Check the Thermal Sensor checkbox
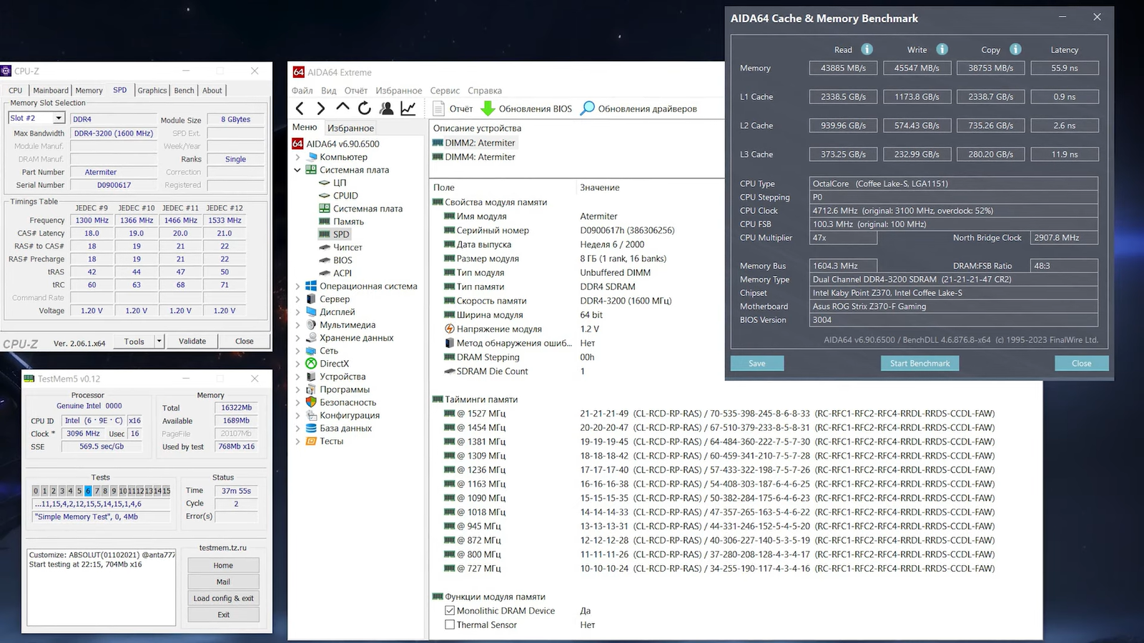Viewport: 1144px width, 643px height. coord(450,625)
